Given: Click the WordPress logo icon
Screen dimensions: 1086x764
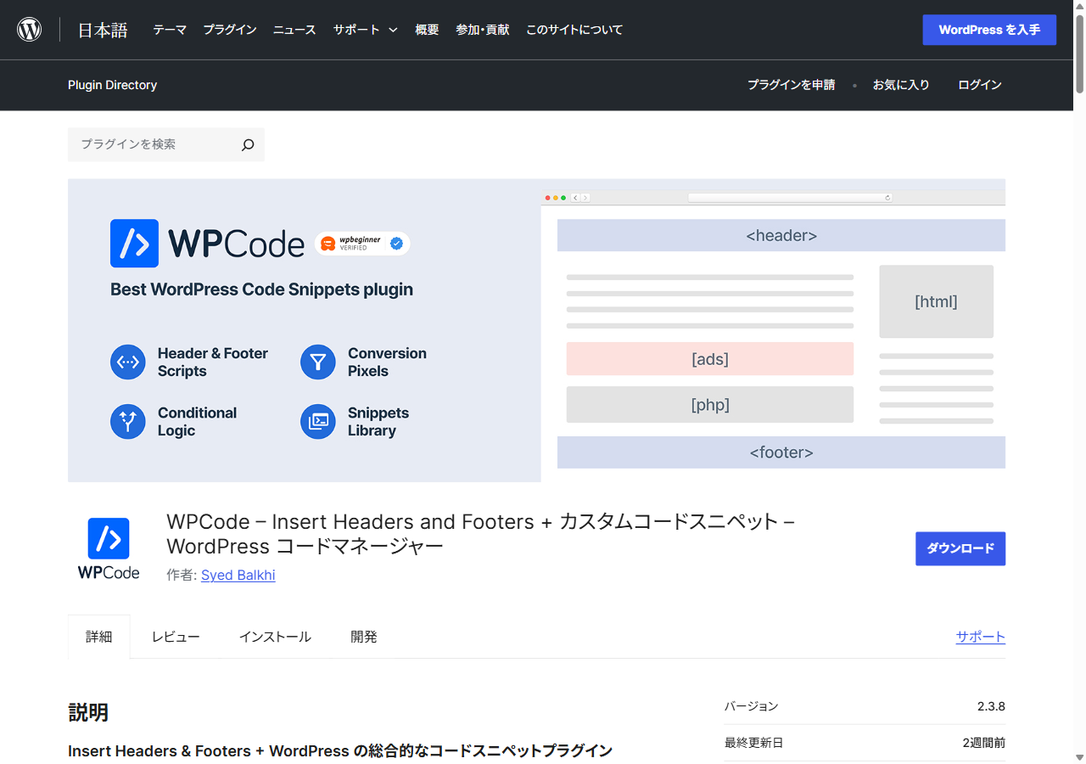Looking at the screenshot, I should tap(30, 30).
